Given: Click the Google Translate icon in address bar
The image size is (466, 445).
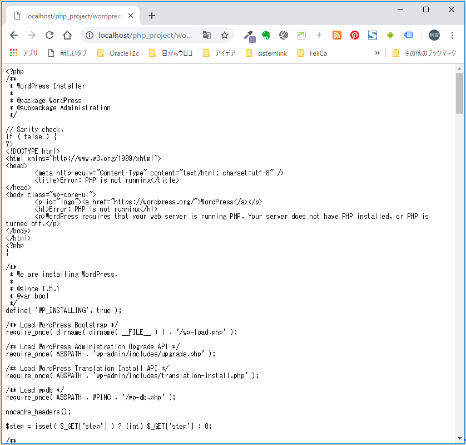Looking at the screenshot, I should pos(207,36).
